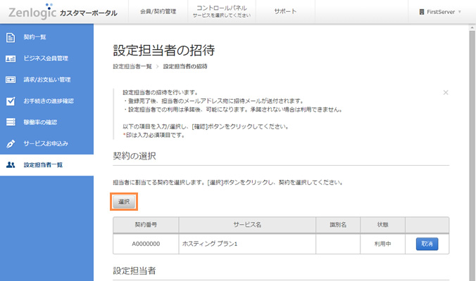The height and width of the screenshot is (281, 476).
Task: Click the 利用中 status cell
Action: coord(382,244)
